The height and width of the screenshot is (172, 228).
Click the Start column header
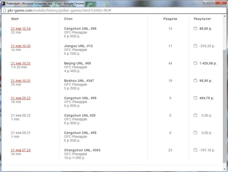coord(15,19)
